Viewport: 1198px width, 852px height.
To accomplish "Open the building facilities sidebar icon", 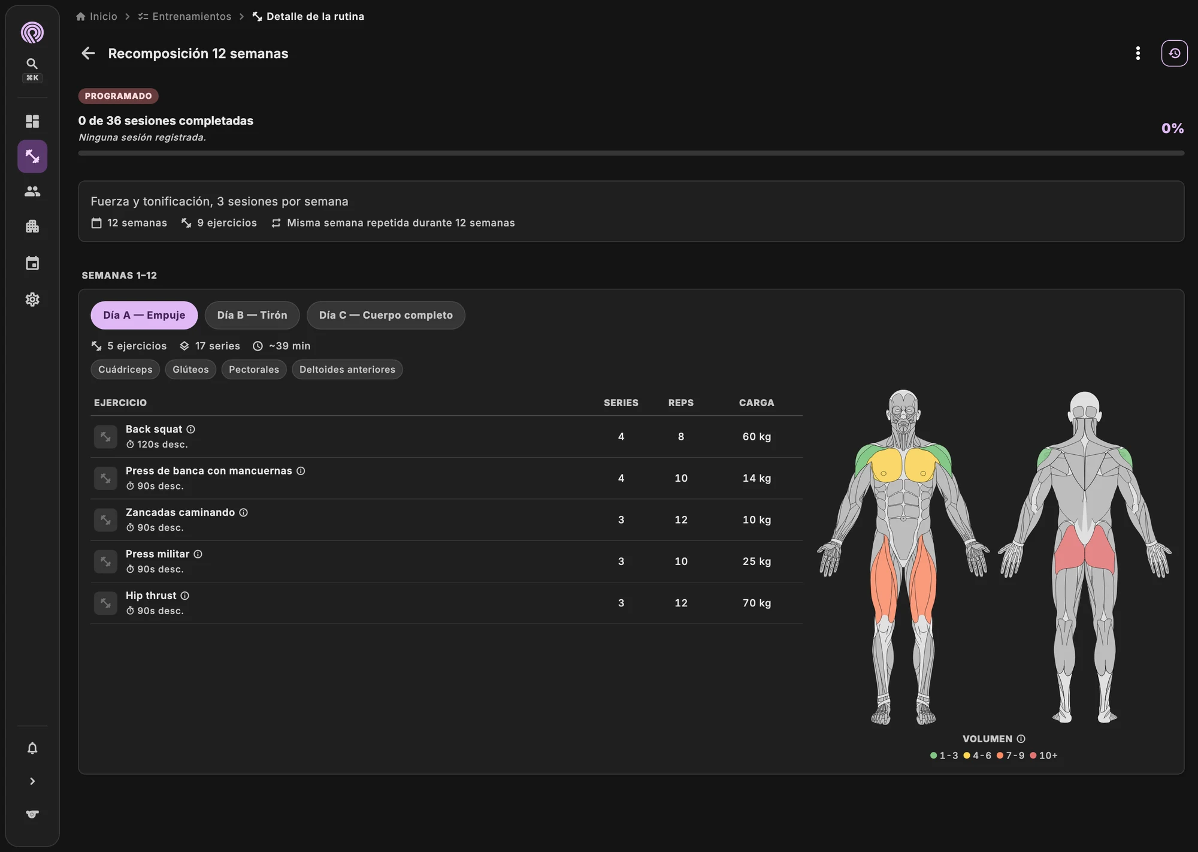I will (x=32, y=226).
